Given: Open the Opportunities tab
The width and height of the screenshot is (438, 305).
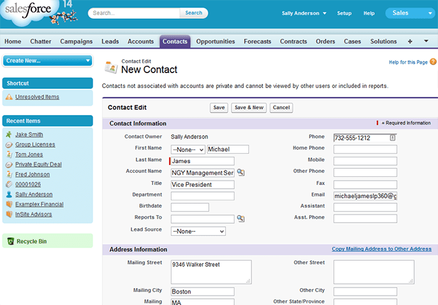Looking at the screenshot, I should click(x=215, y=41).
